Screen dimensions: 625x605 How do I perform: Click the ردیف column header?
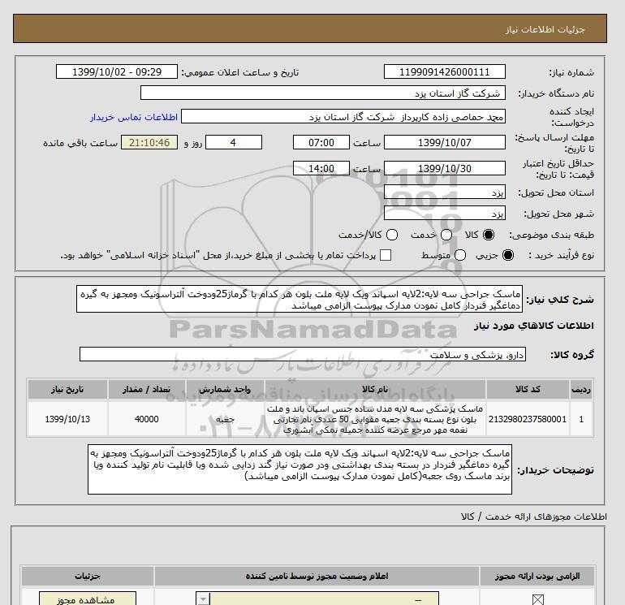click(x=581, y=389)
